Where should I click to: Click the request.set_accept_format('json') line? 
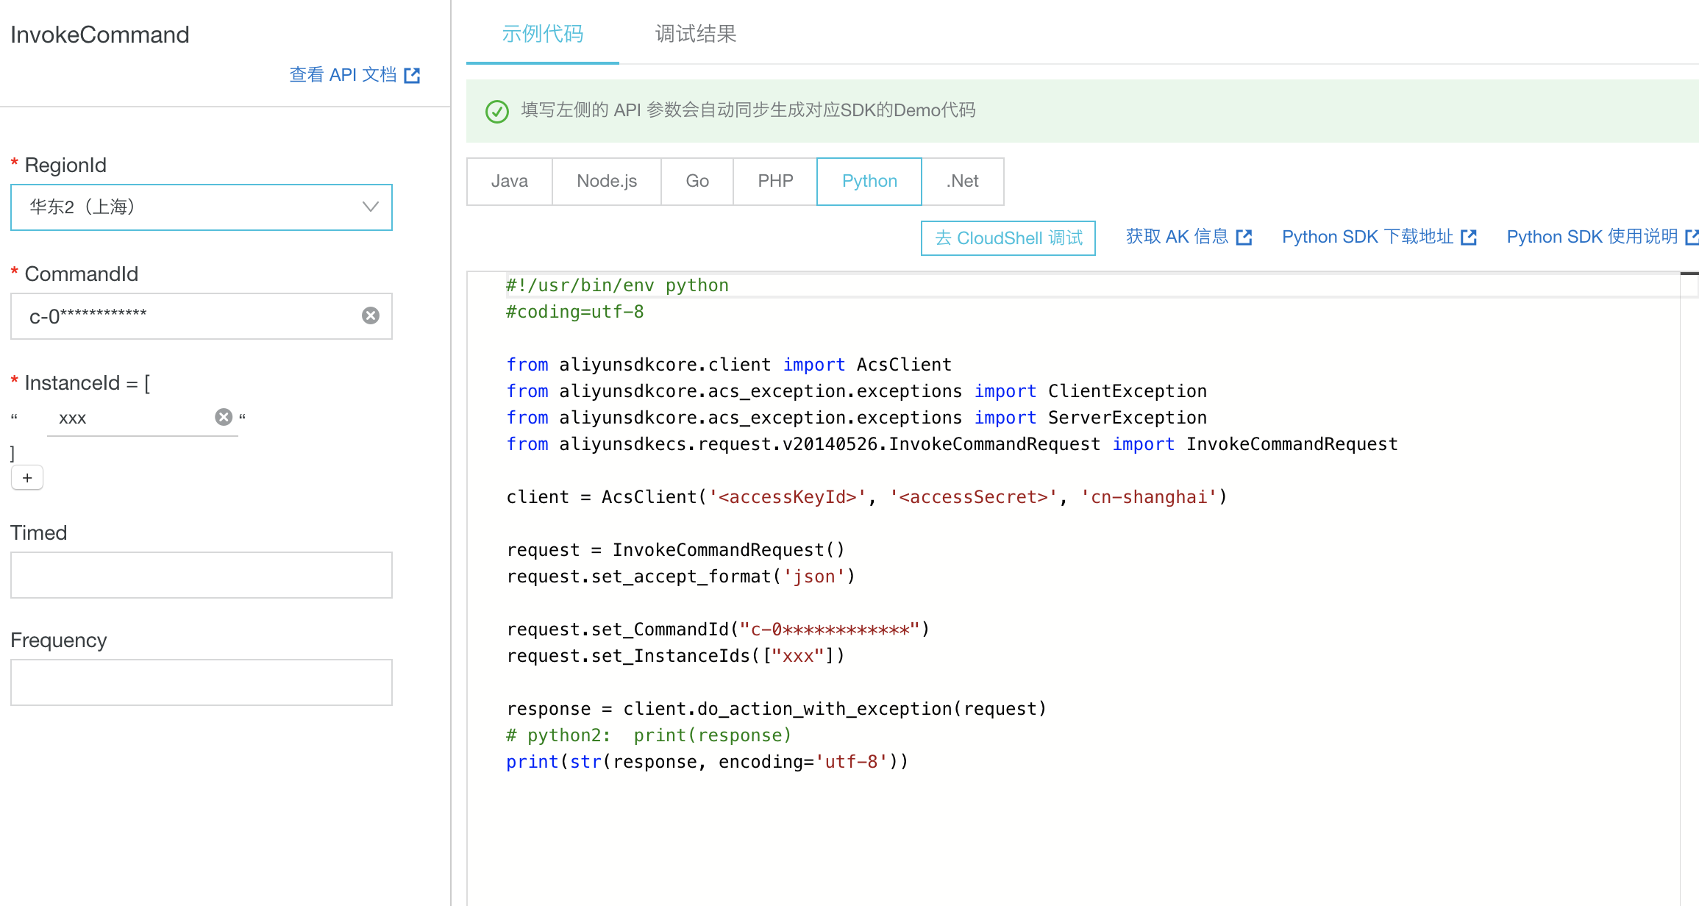click(681, 577)
